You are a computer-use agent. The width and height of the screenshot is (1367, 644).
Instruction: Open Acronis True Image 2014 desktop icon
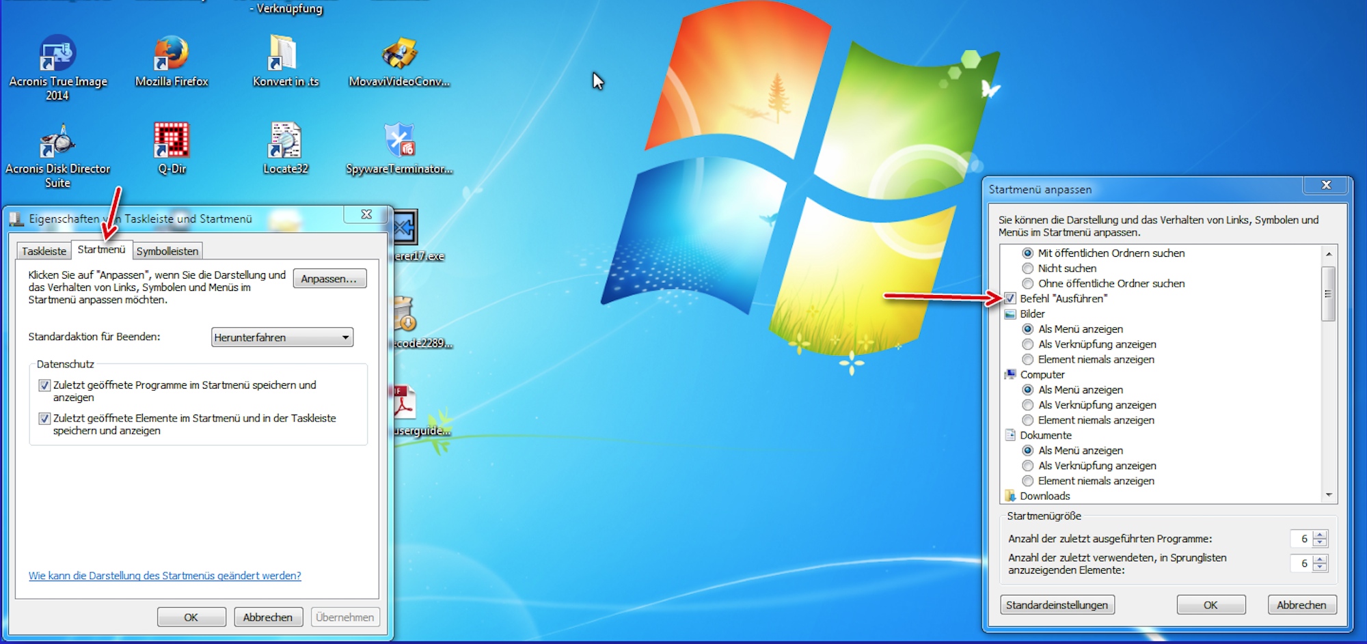[x=57, y=55]
